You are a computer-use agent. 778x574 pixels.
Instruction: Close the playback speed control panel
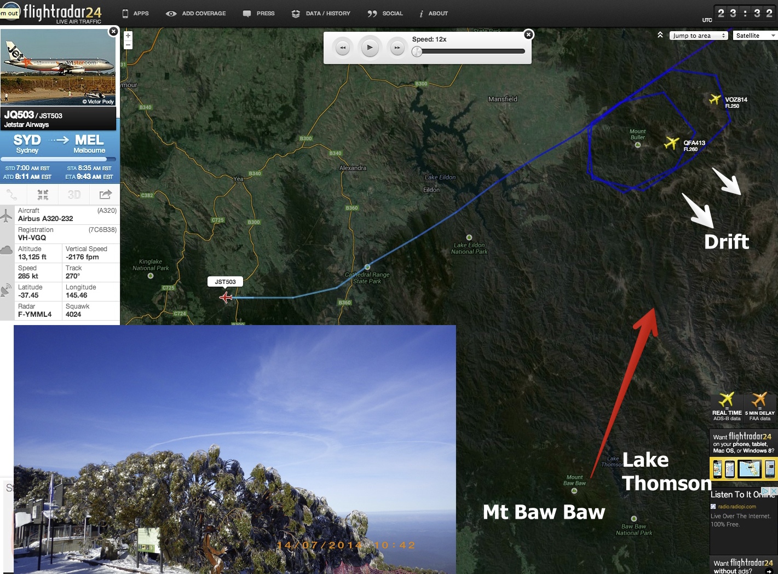click(528, 34)
